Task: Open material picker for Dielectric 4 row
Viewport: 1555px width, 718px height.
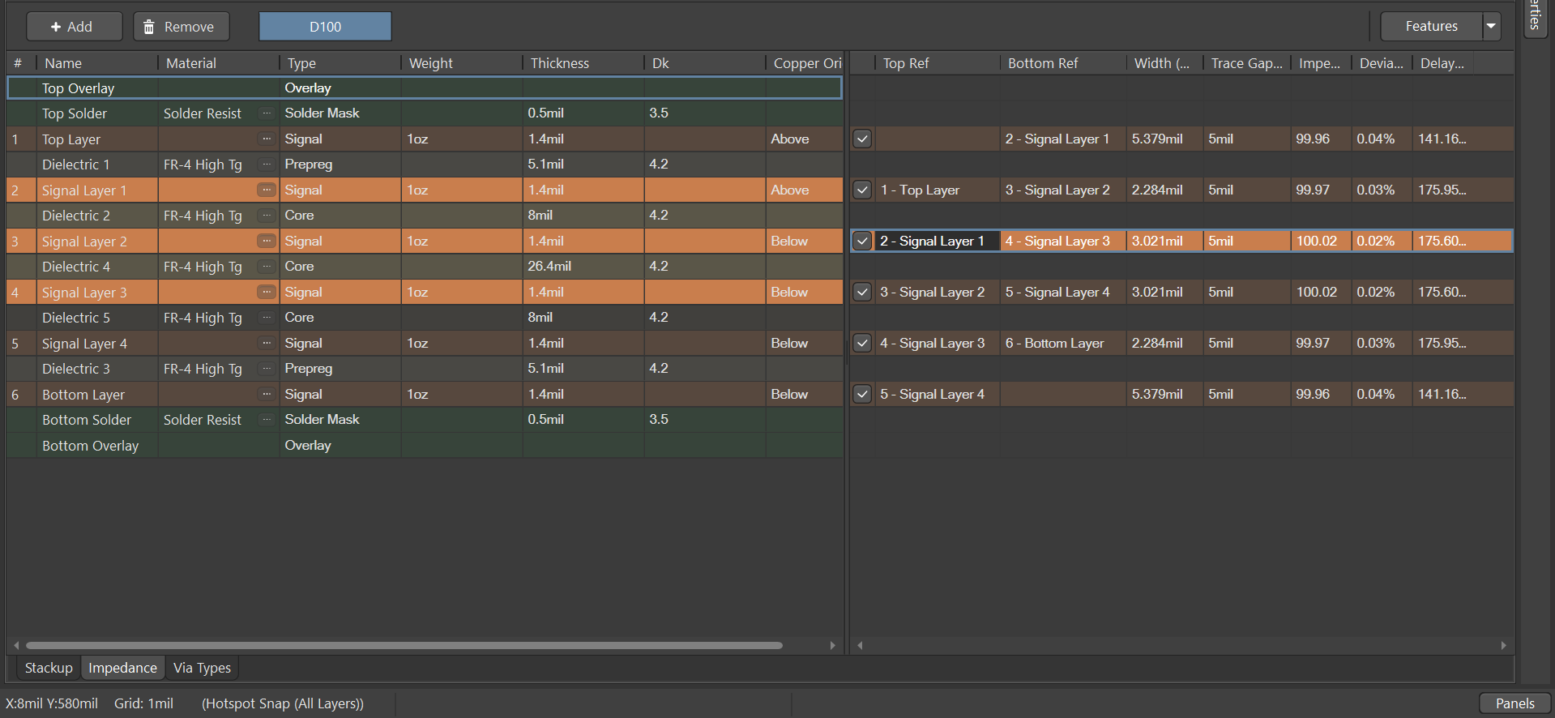Action: (267, 267)
